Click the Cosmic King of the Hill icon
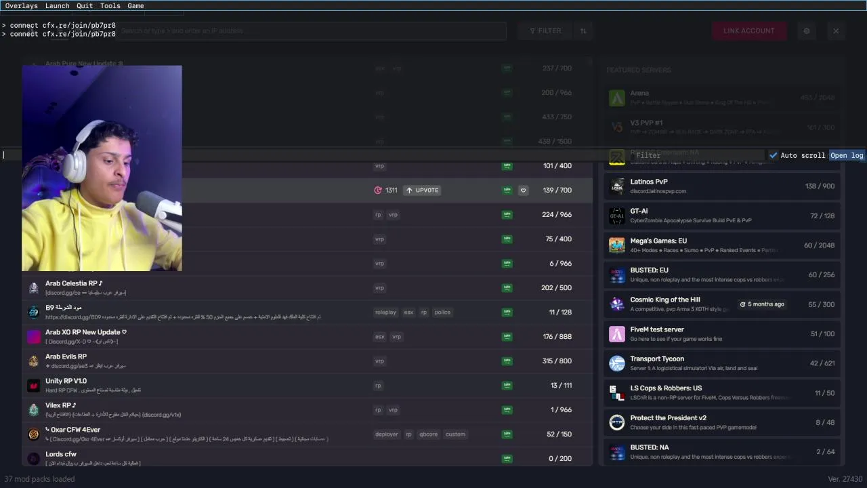The width and height of the screenshot is (867, 488). pos(616,304)
